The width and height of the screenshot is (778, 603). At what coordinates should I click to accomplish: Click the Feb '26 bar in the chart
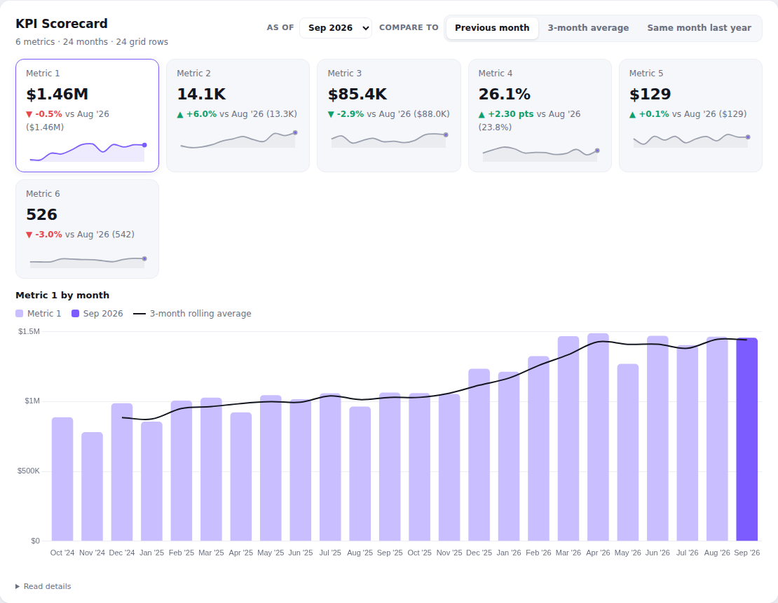[538, 448]
